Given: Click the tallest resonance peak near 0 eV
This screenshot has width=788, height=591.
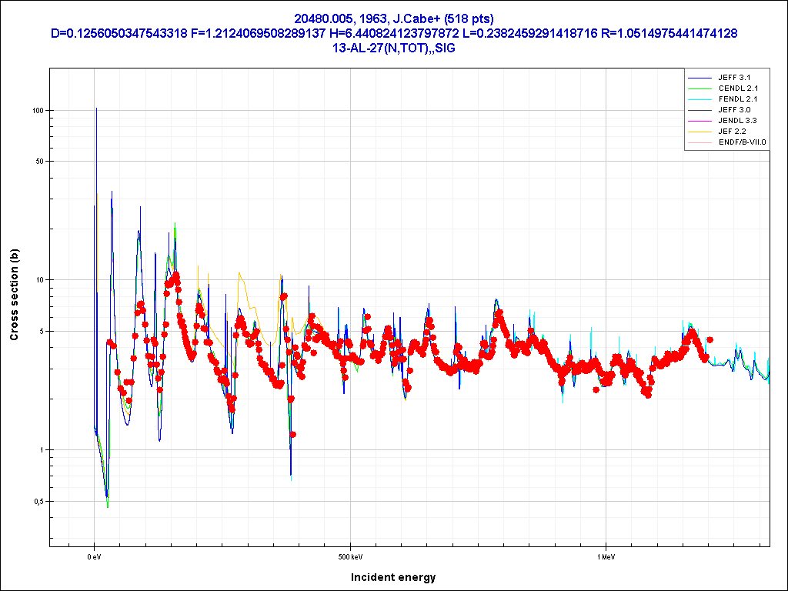Looking at the screenshot, I should pos(96,109).
